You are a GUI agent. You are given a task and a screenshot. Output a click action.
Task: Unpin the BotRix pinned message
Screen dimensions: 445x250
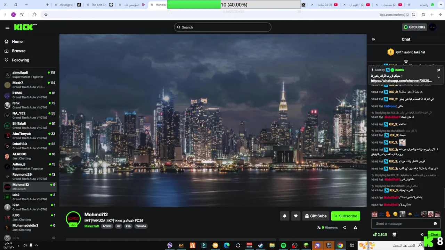click(439, 70)
